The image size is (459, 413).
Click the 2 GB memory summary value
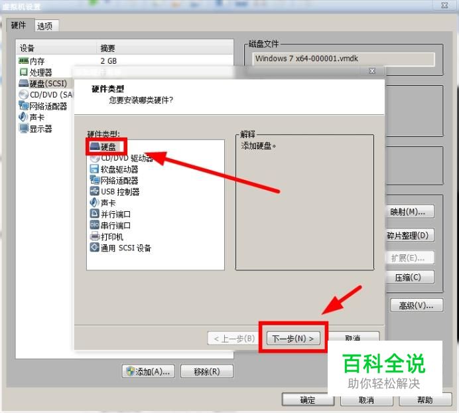(109, 61)
